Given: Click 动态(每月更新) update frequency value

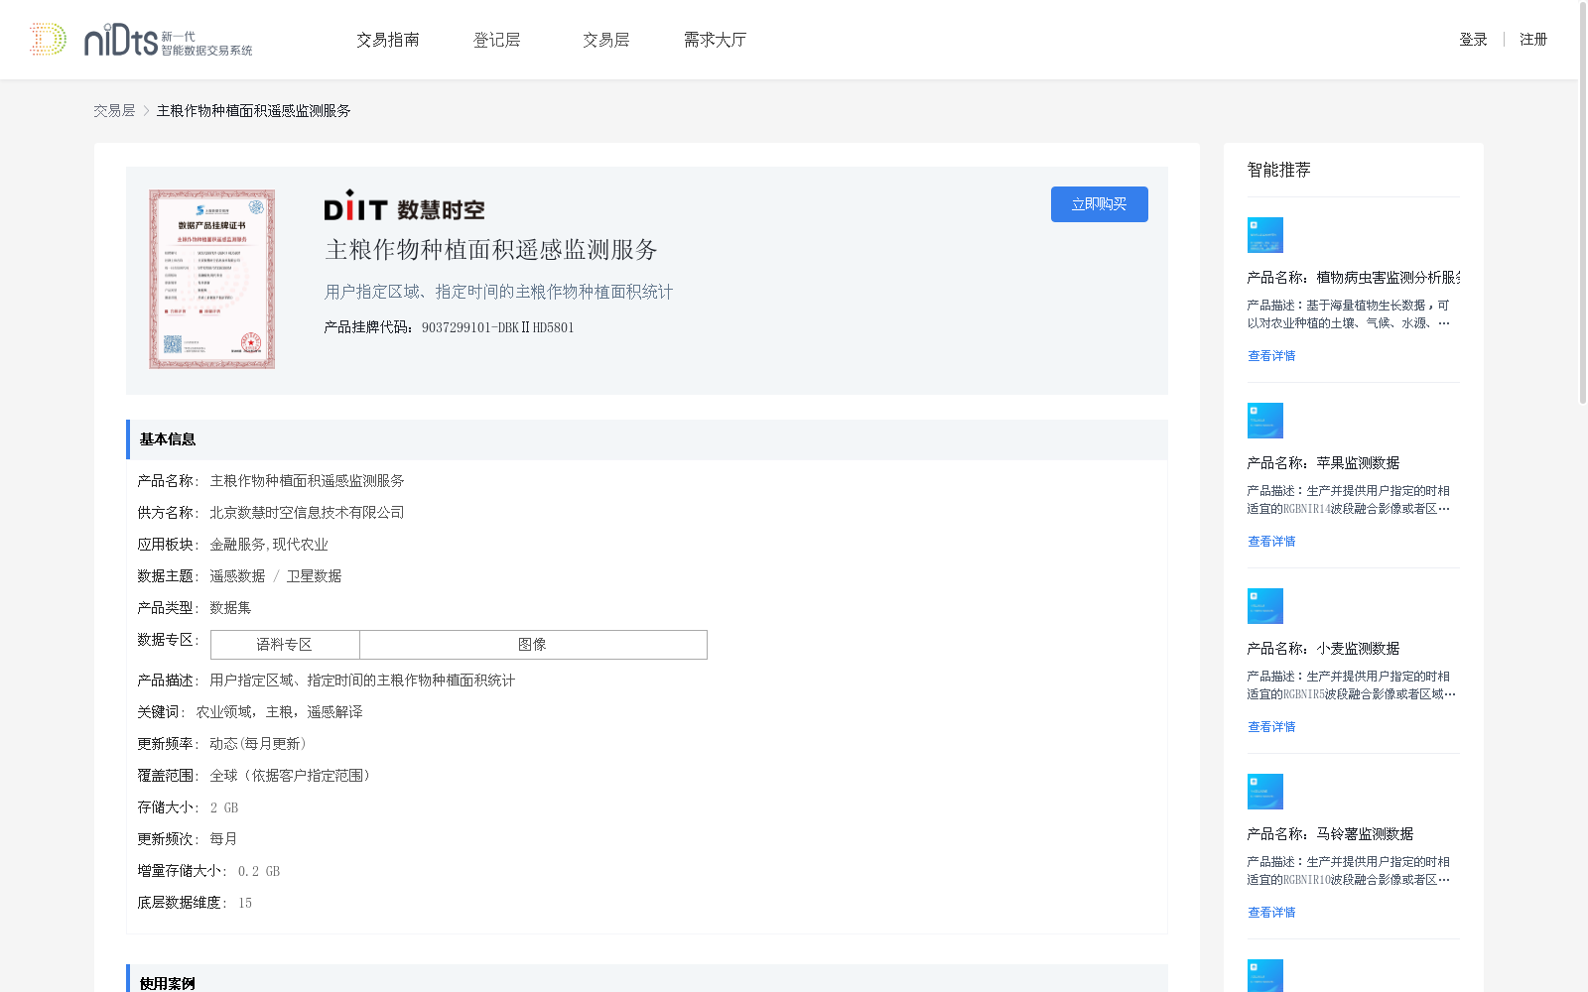Looking at the screenshot, I should pos(258,744).
